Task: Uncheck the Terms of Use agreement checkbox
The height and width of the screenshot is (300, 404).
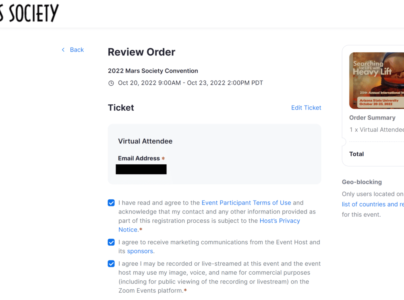Action: (x=111, y=203)
